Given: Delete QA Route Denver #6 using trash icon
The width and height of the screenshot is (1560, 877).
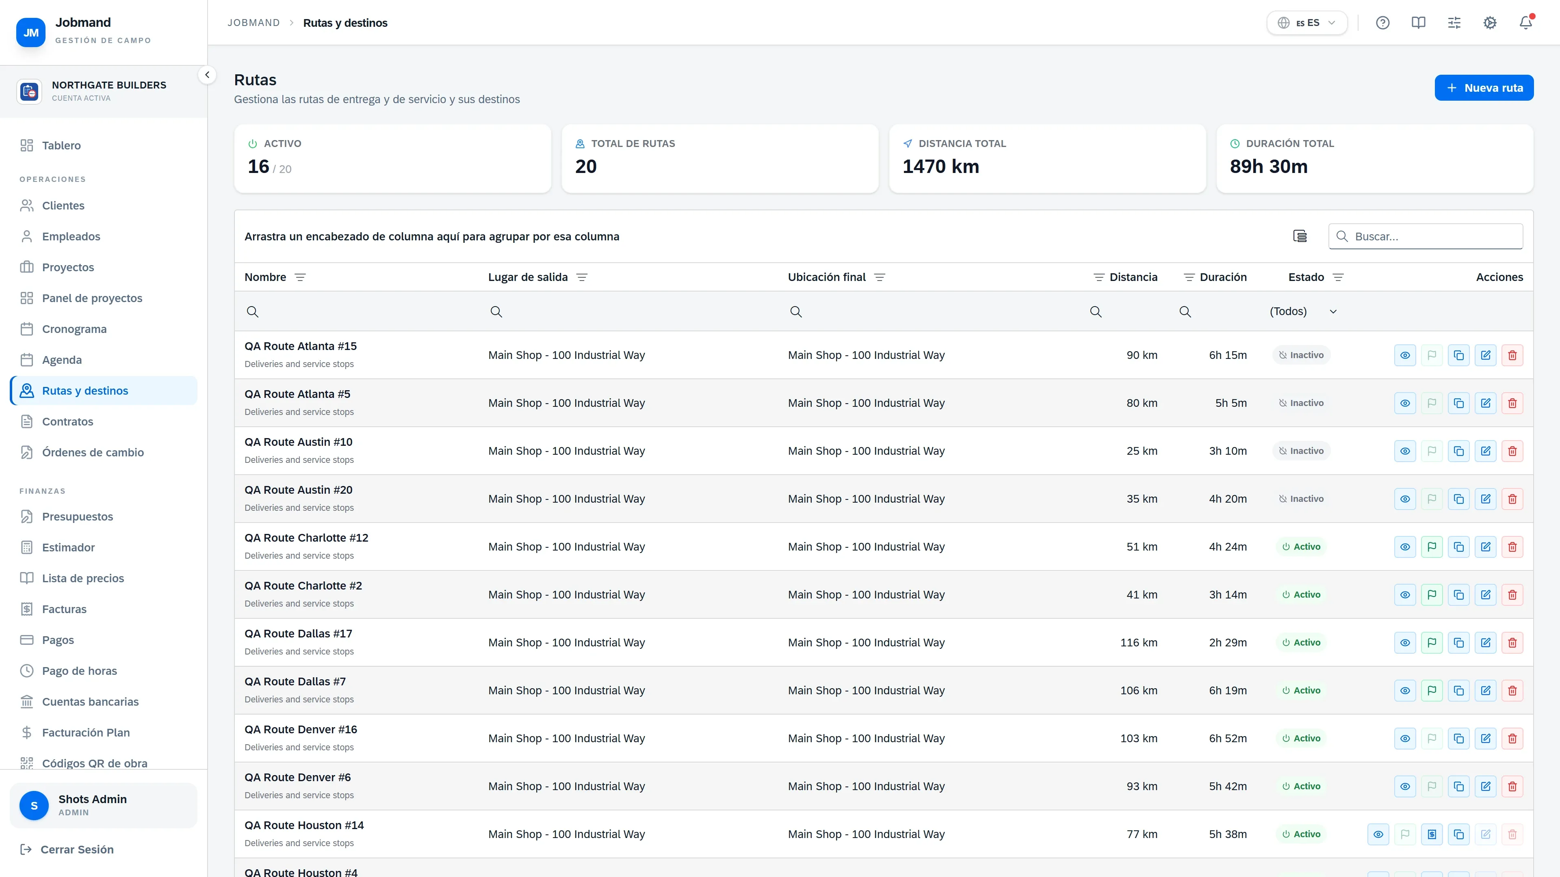Looking at the screenshot, I should [x=1512, y=786].
